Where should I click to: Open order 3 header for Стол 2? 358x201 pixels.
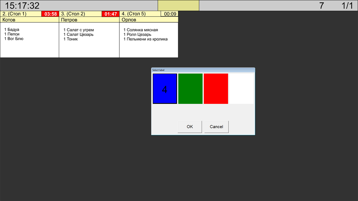click(x=81, y=14)
